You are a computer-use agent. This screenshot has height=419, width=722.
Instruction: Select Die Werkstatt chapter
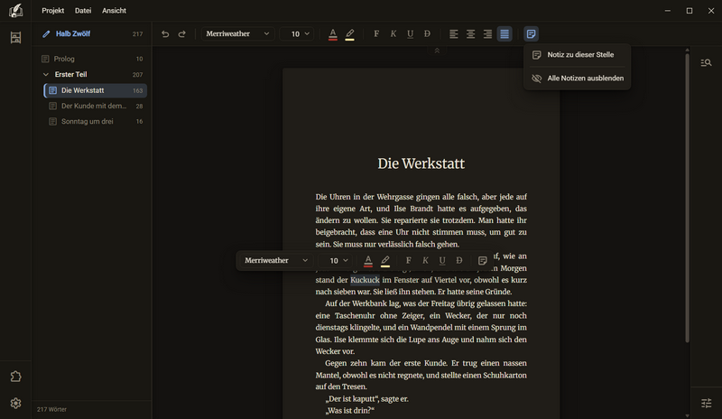pyautogui.click(x=96, y=90)
